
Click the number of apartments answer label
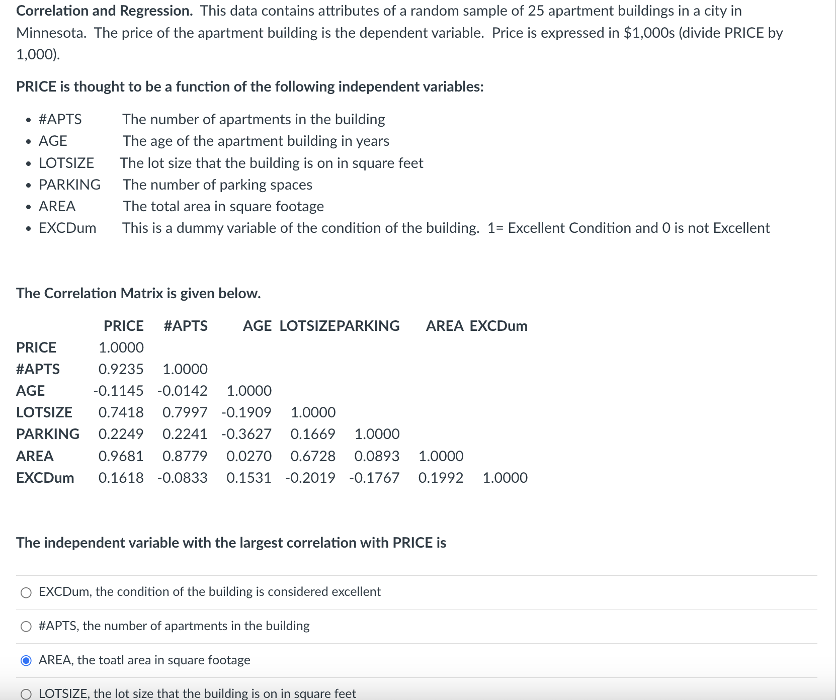(x=173, y=626)
